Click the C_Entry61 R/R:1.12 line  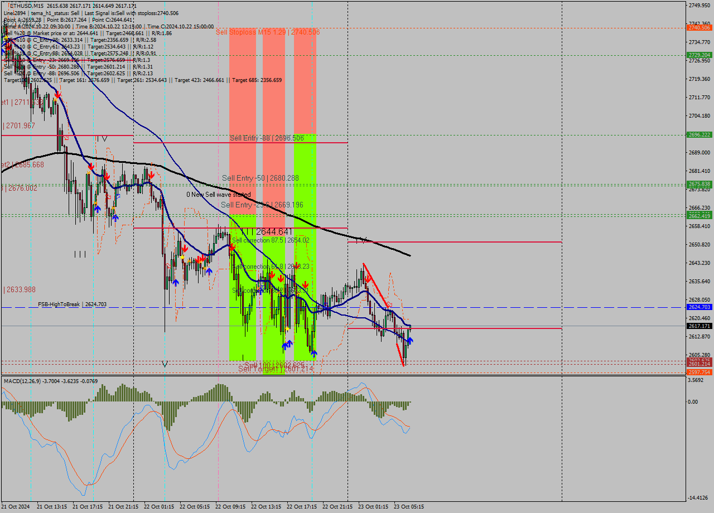pyautogui.click(x=78, y=46)
